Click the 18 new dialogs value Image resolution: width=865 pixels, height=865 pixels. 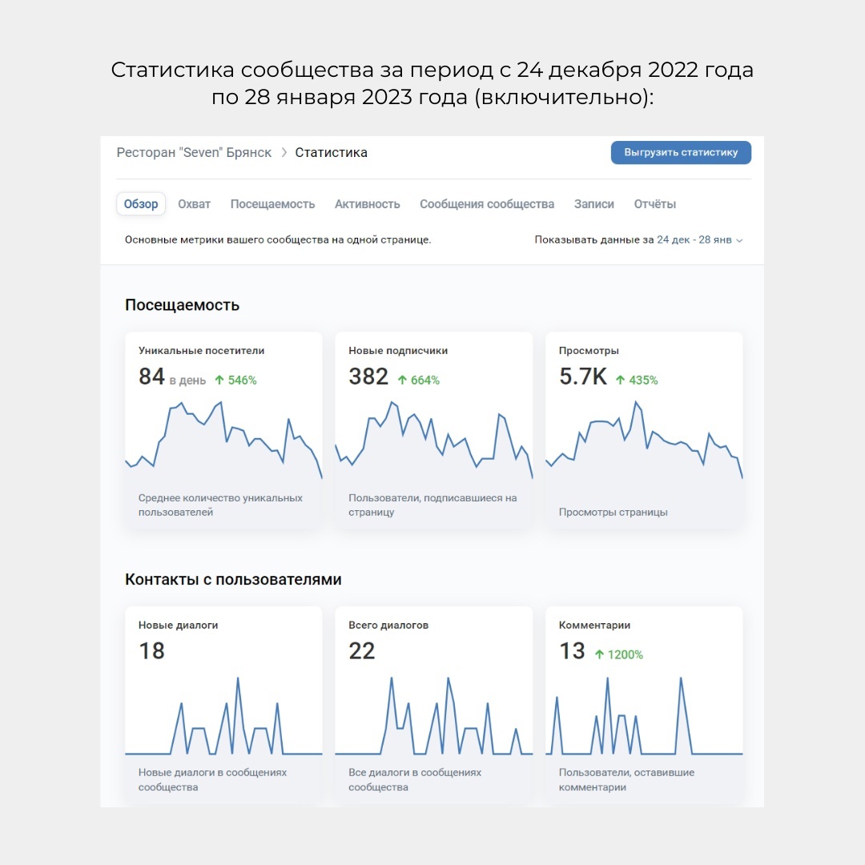coord(151,651)
